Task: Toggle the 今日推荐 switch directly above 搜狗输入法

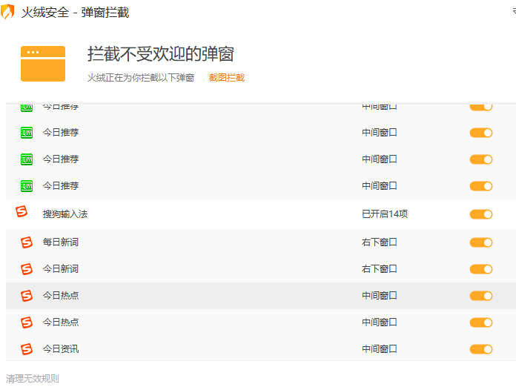Action: [481, 187]
